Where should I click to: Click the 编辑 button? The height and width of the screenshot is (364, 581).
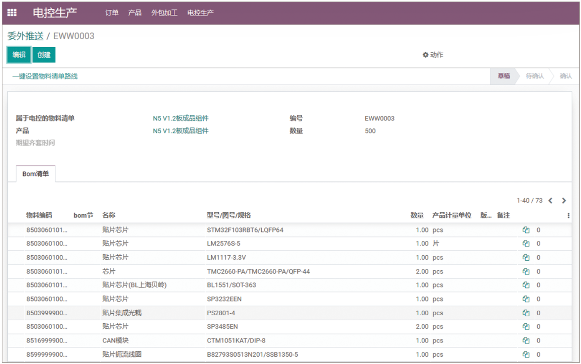(x=19, y=55)
